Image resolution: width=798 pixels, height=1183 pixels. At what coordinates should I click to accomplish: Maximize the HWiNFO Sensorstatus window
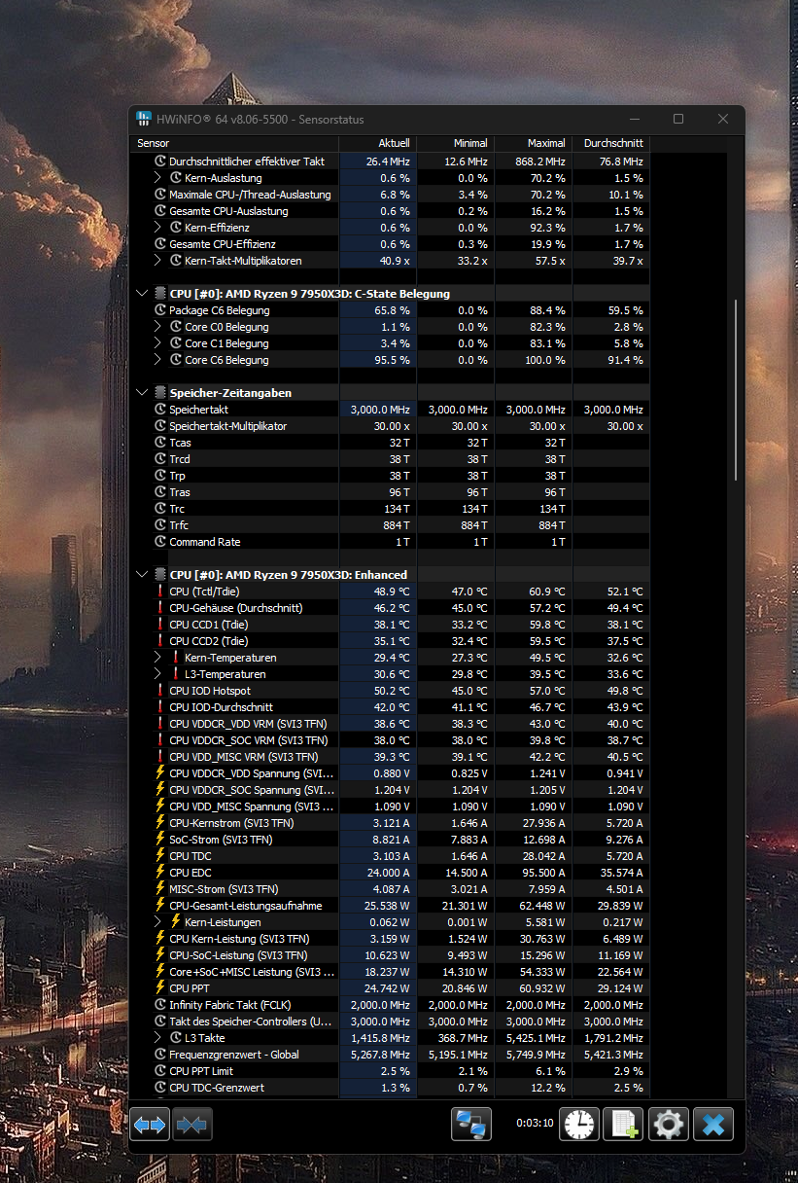[678, 120]
